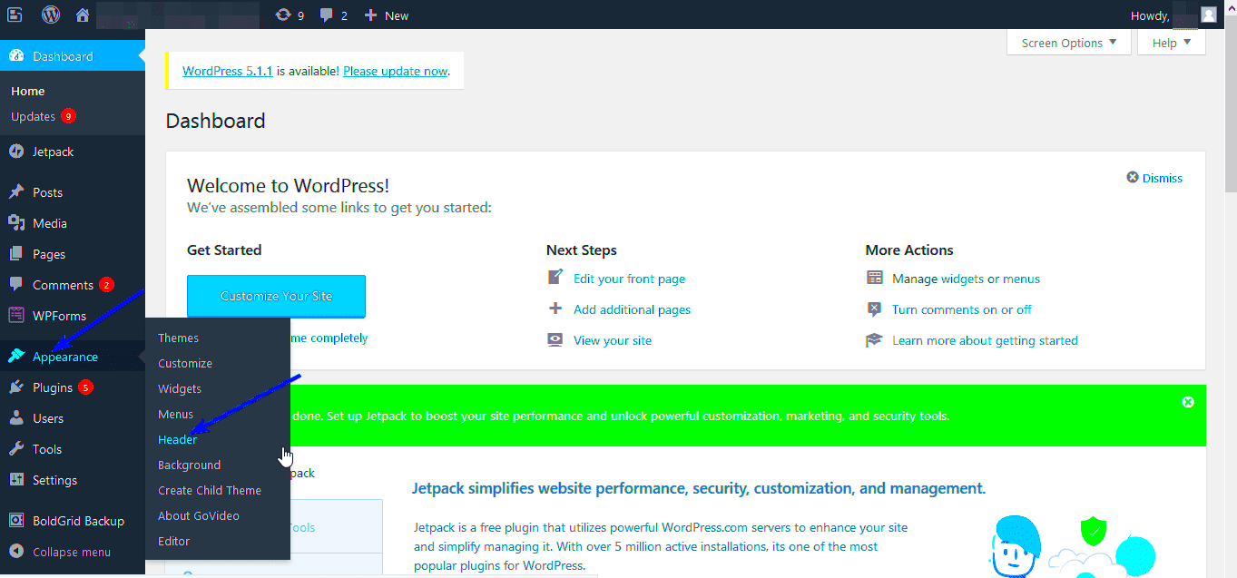Click the WPForms sidebar icon
The image size is (1237, 578).
(16, 316)
